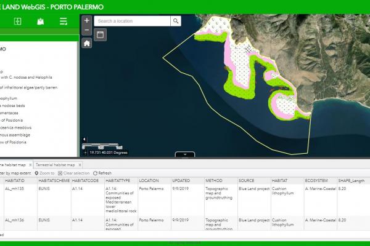370x246 pixels.
Task: Click legend entry with C. nodosa and Halophila
Action: pyautogui.click(x=26, y=77)
